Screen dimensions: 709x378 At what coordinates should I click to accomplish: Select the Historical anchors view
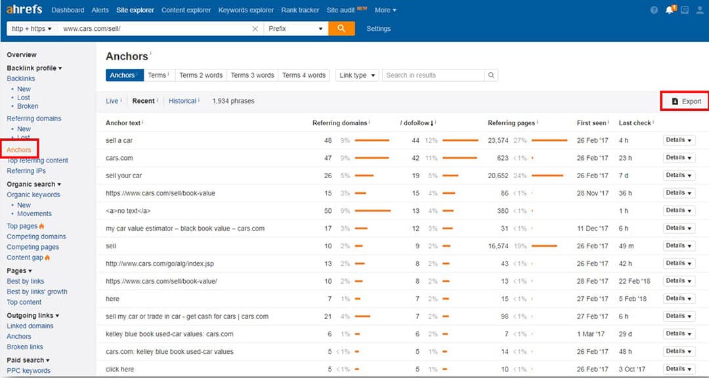pos(182,101)
